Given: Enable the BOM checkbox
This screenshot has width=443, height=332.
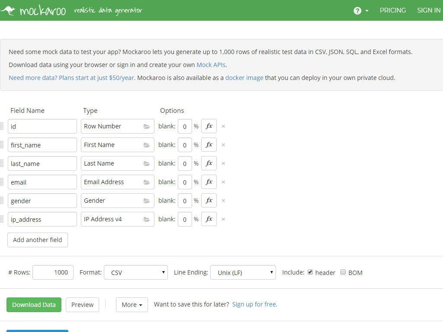Looking at the screenshot, I should click(343, 272).
